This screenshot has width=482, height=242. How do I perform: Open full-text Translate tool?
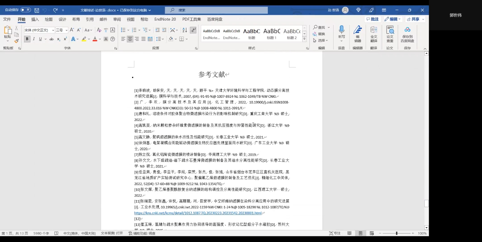pos(374,34)
